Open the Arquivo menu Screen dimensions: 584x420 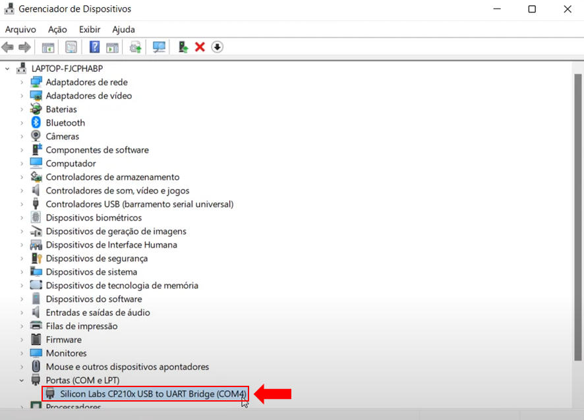tap(20, 30)
